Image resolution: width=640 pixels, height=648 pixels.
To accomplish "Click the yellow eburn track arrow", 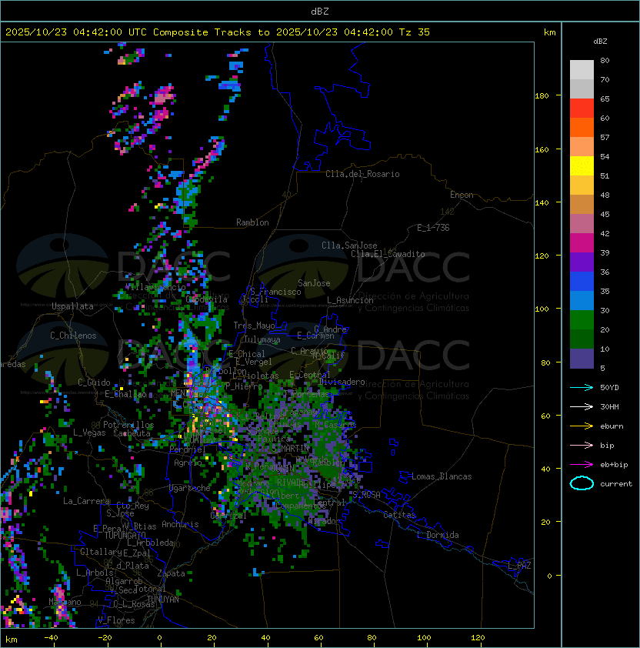I will click(582, 426).
